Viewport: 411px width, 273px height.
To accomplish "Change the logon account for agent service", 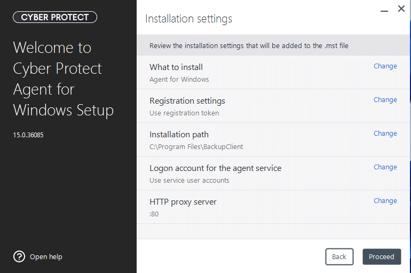I will [x=385, y=167].
